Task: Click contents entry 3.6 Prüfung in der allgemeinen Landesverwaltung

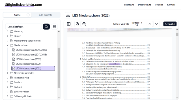Action: 116,50
